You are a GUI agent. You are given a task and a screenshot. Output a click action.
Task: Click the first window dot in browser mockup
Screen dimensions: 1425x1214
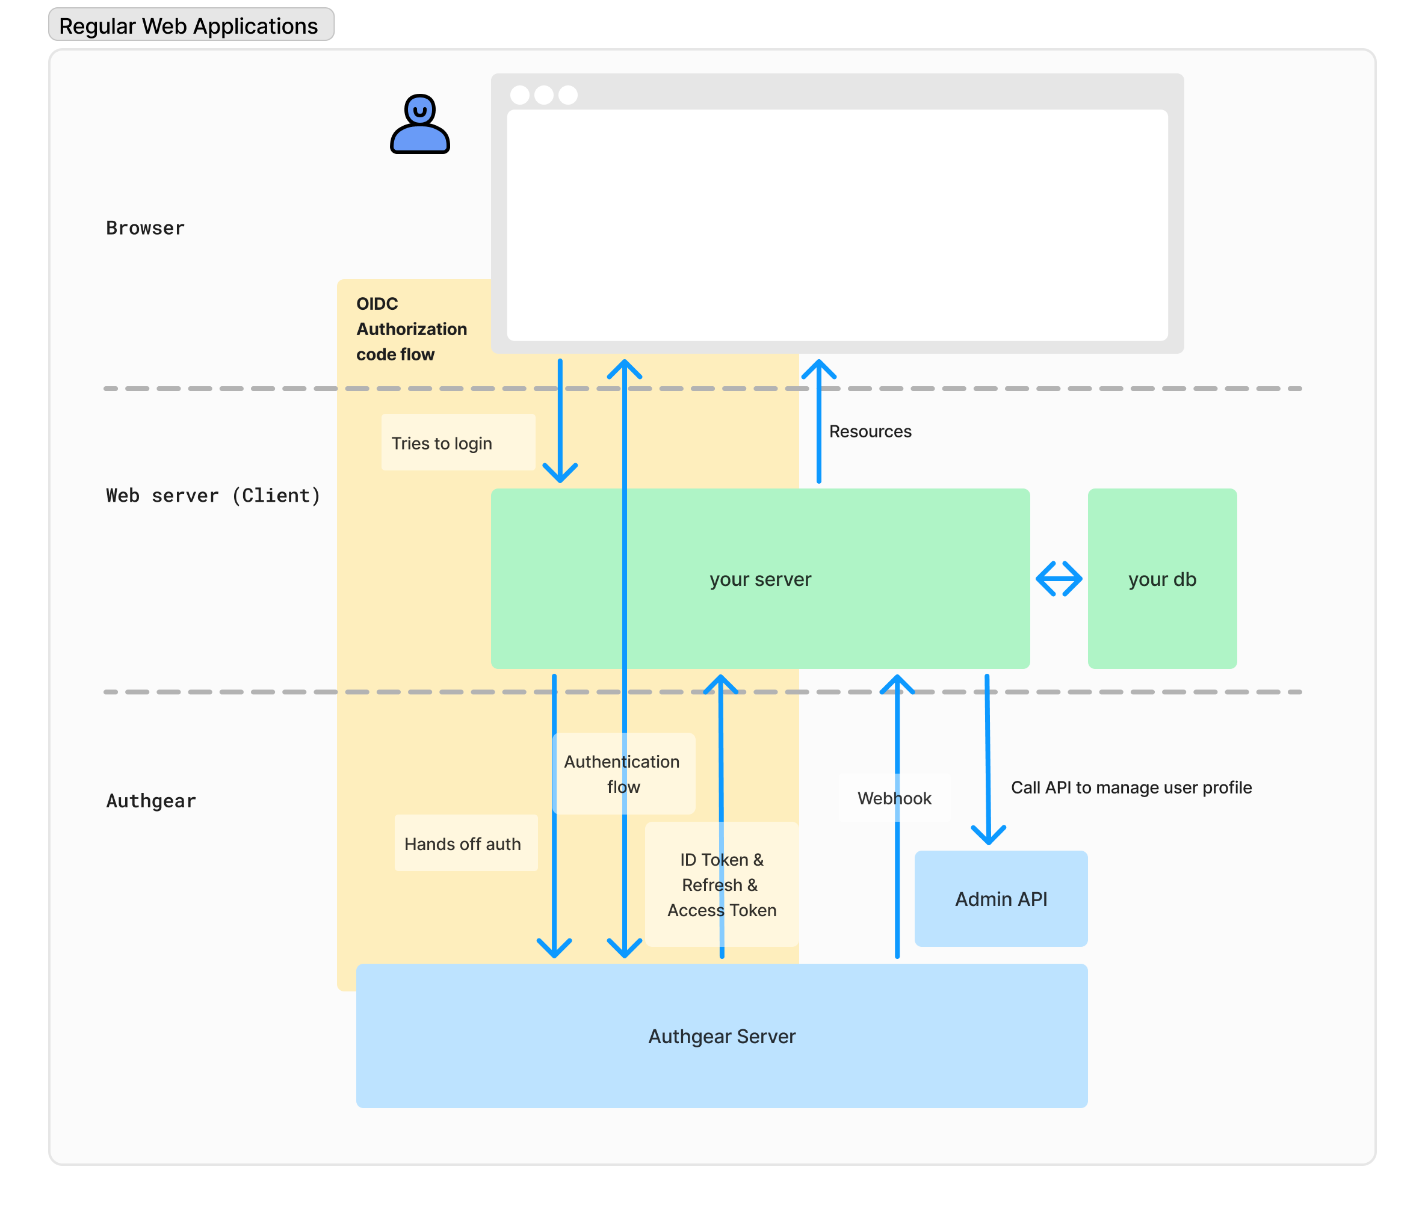click(520, 95)
